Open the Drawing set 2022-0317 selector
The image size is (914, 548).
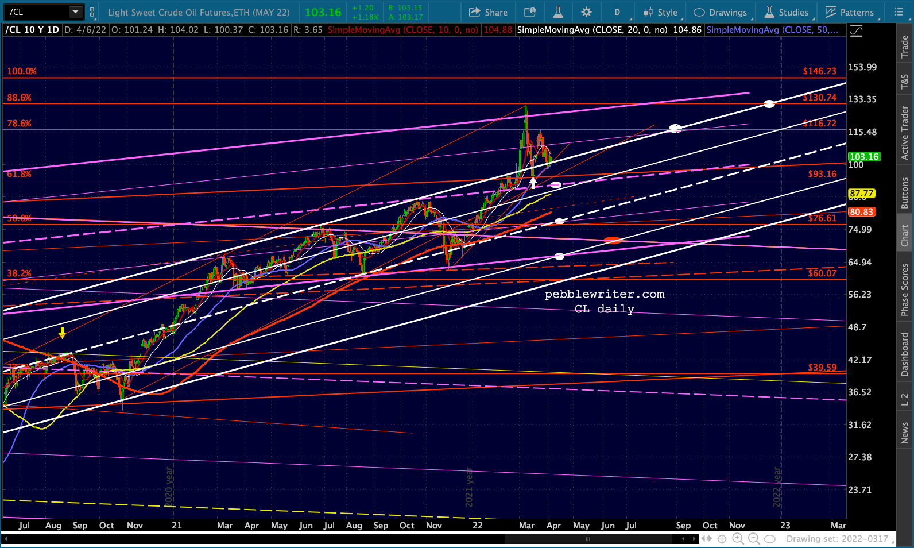click(837, 539)
